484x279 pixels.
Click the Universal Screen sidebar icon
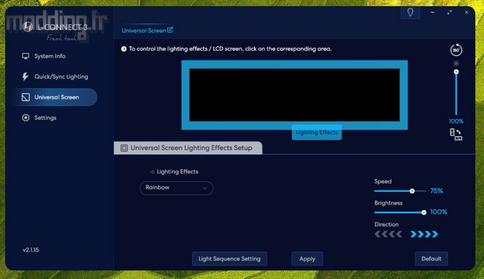(26, 97)
